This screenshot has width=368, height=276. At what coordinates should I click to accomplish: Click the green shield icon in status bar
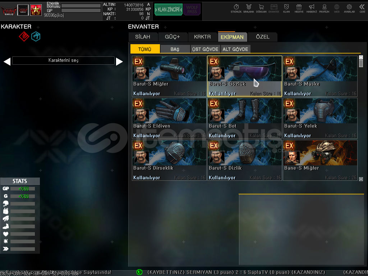(139, 272)
